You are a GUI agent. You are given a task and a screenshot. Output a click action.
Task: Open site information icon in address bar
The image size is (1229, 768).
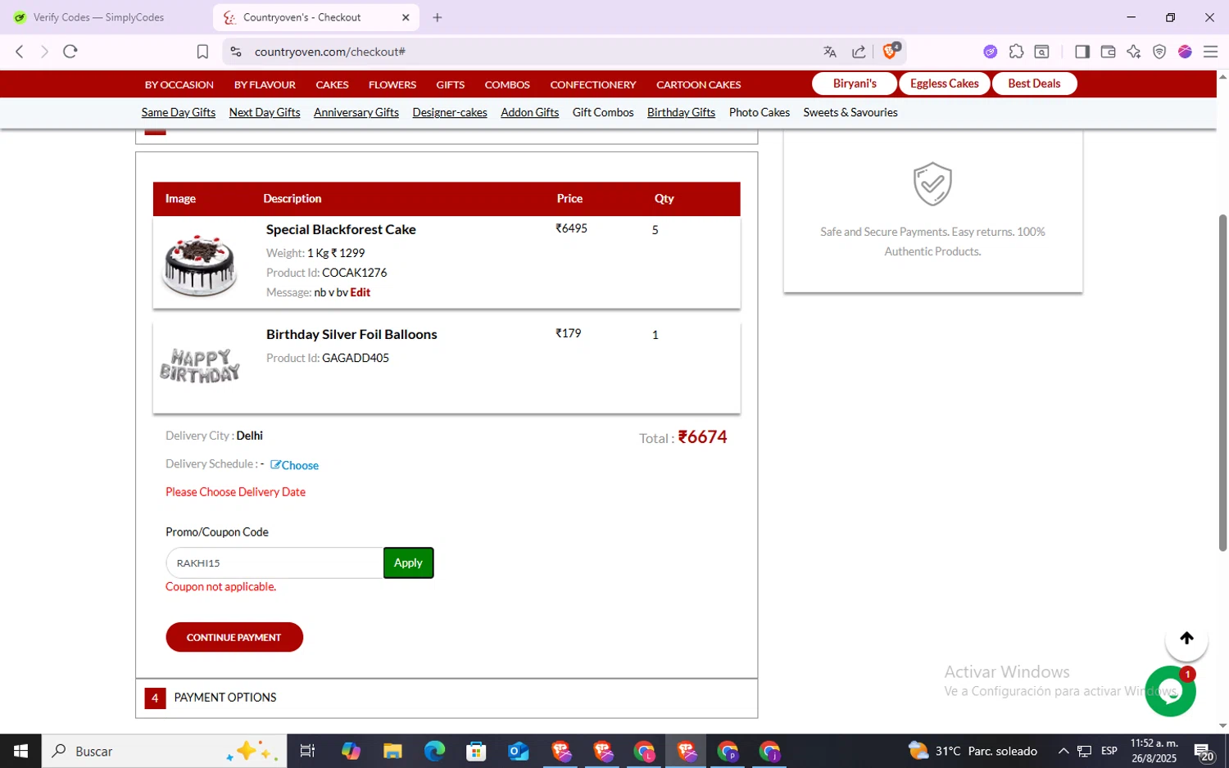pos(236,52)
